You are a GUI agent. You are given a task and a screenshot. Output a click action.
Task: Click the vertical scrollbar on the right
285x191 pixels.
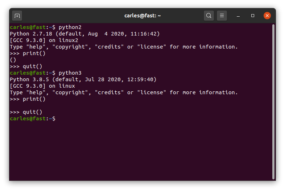(273, 102)
